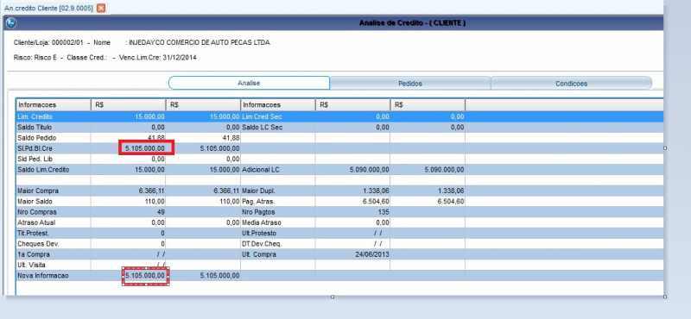Click the first Informacoes column header
This screenshot has width=691, height=319.
tap(54, 105)
